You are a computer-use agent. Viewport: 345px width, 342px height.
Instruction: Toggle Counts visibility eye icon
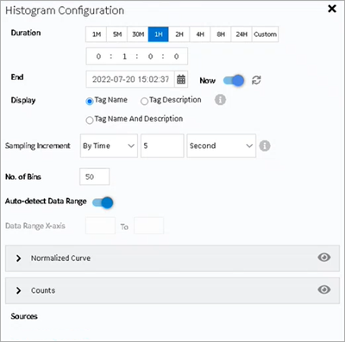point(324,289)
